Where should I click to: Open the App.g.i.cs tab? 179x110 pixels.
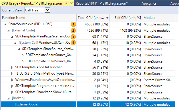149,3
